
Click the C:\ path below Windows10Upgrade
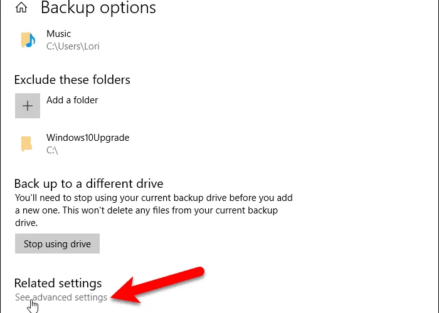click(x=52, y=150)
